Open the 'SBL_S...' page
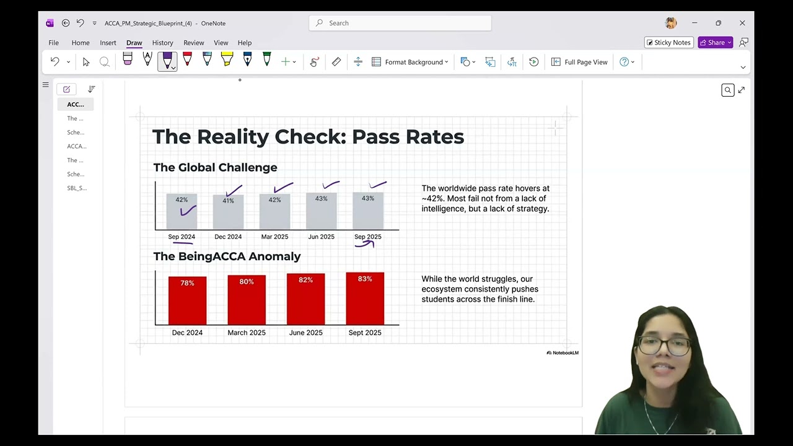Screen dimensions: 793x446 tap(76, 188)
